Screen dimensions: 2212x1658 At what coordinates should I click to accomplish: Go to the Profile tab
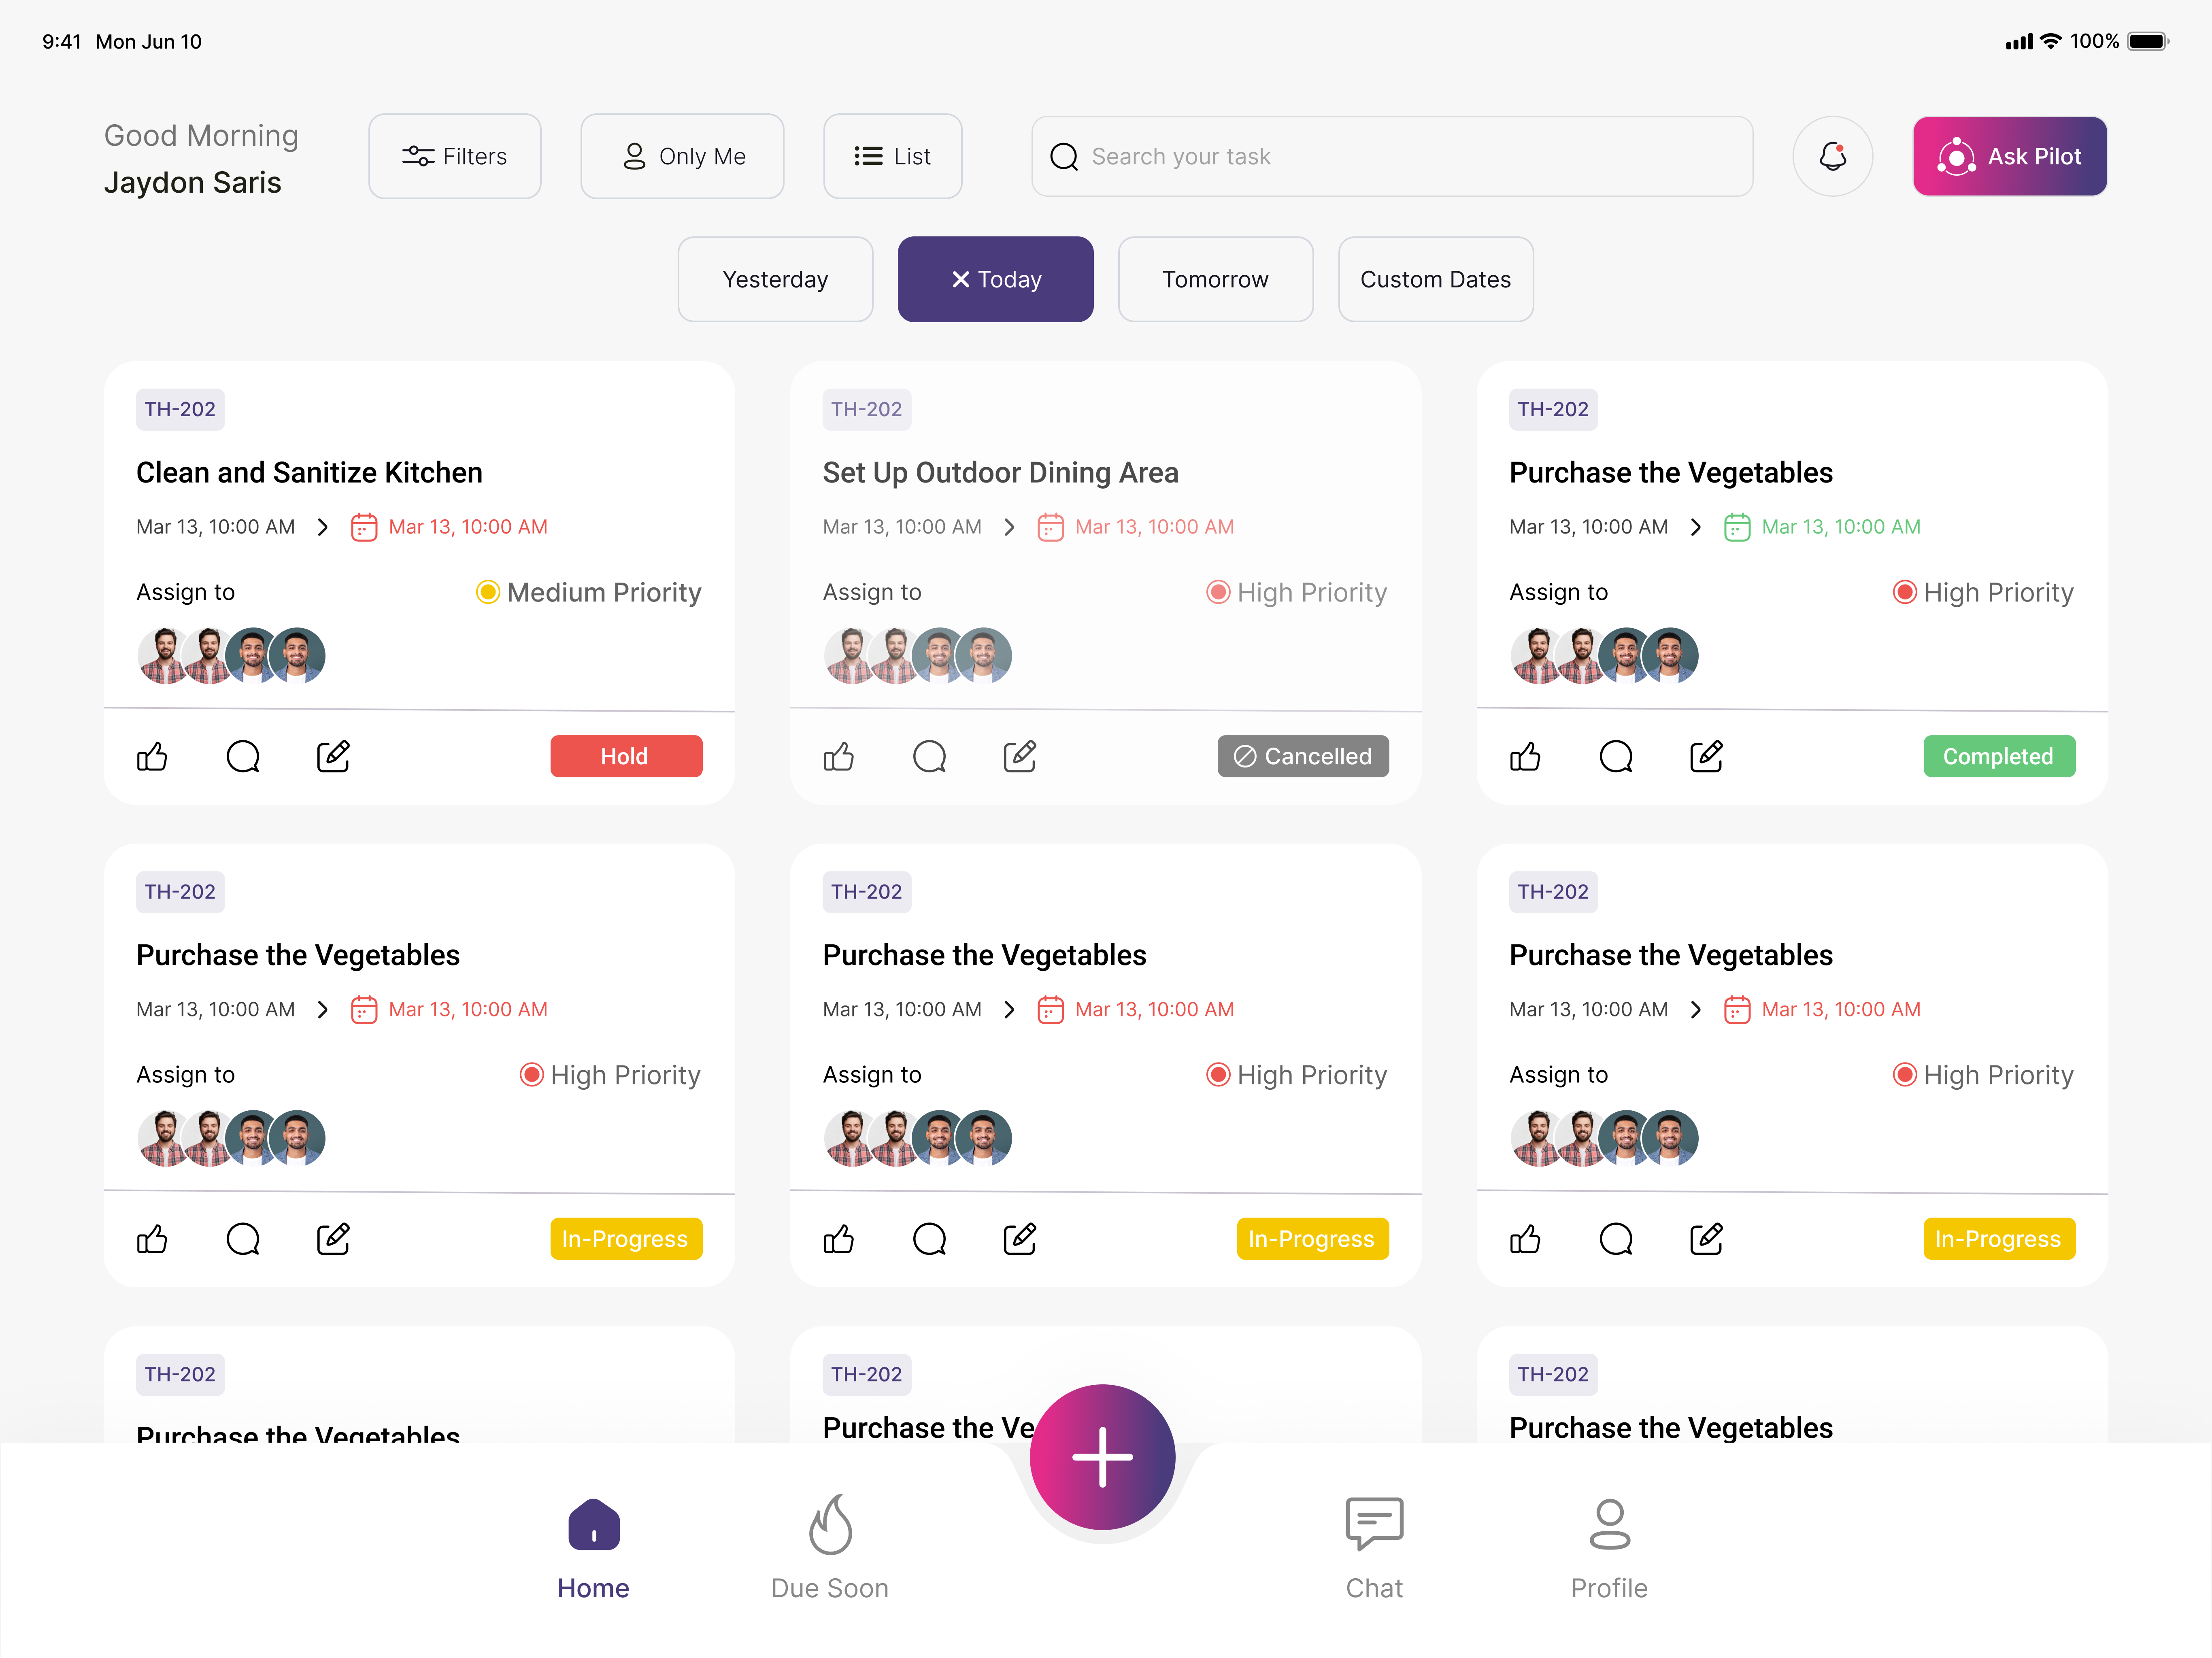pyautogui.click(x=1609, y=1548)
